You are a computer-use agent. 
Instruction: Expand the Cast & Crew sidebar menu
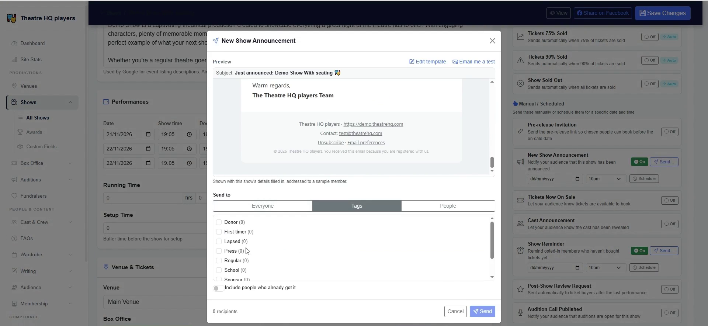[x=70, y=222]
